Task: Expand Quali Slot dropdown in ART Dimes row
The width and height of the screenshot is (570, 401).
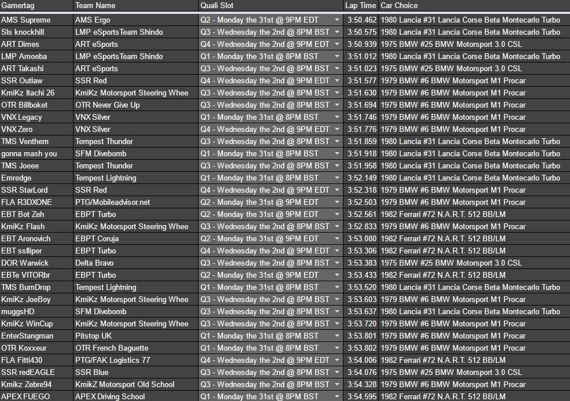Action: point(337,45)
